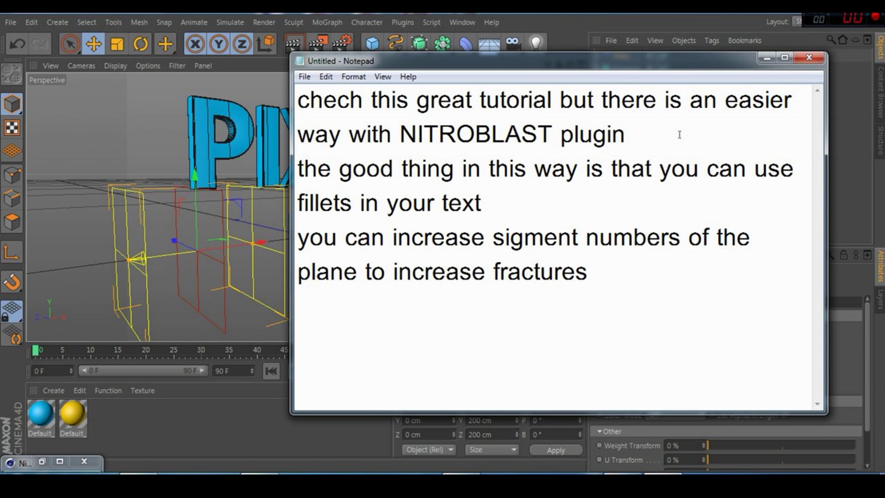The image size is (885, 498).
Task: Select Points mode in left sidebar
Action: [12, 175]
